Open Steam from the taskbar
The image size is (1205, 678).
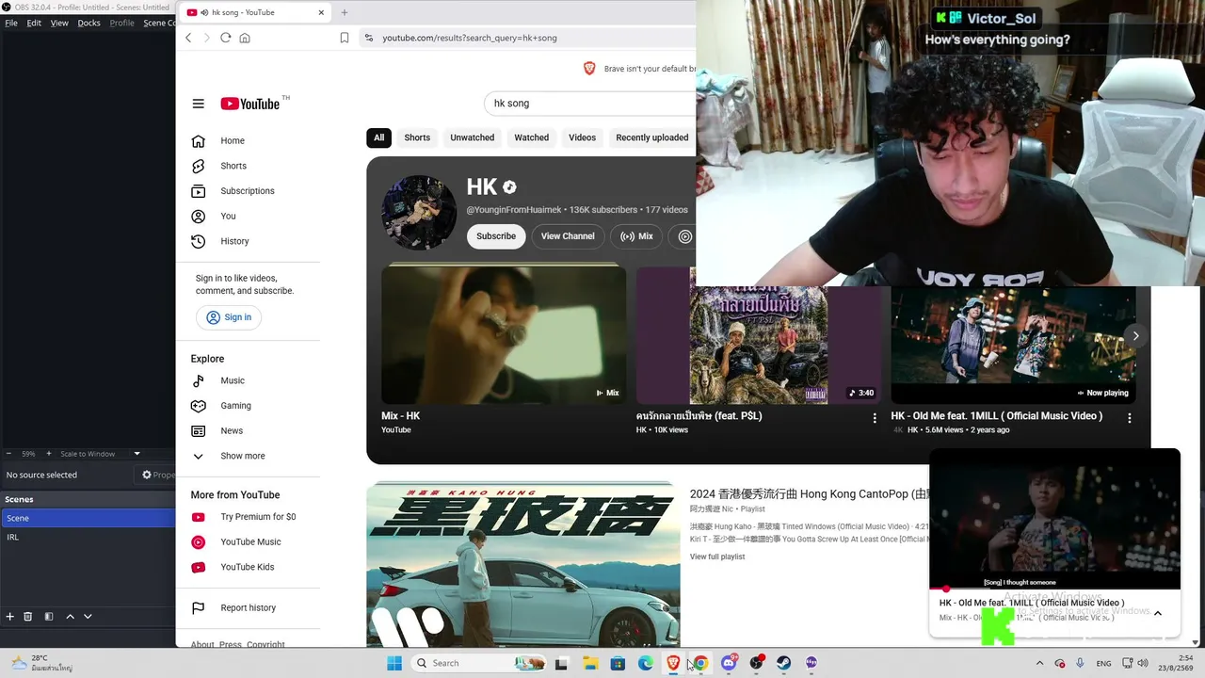tap(783, 663)
